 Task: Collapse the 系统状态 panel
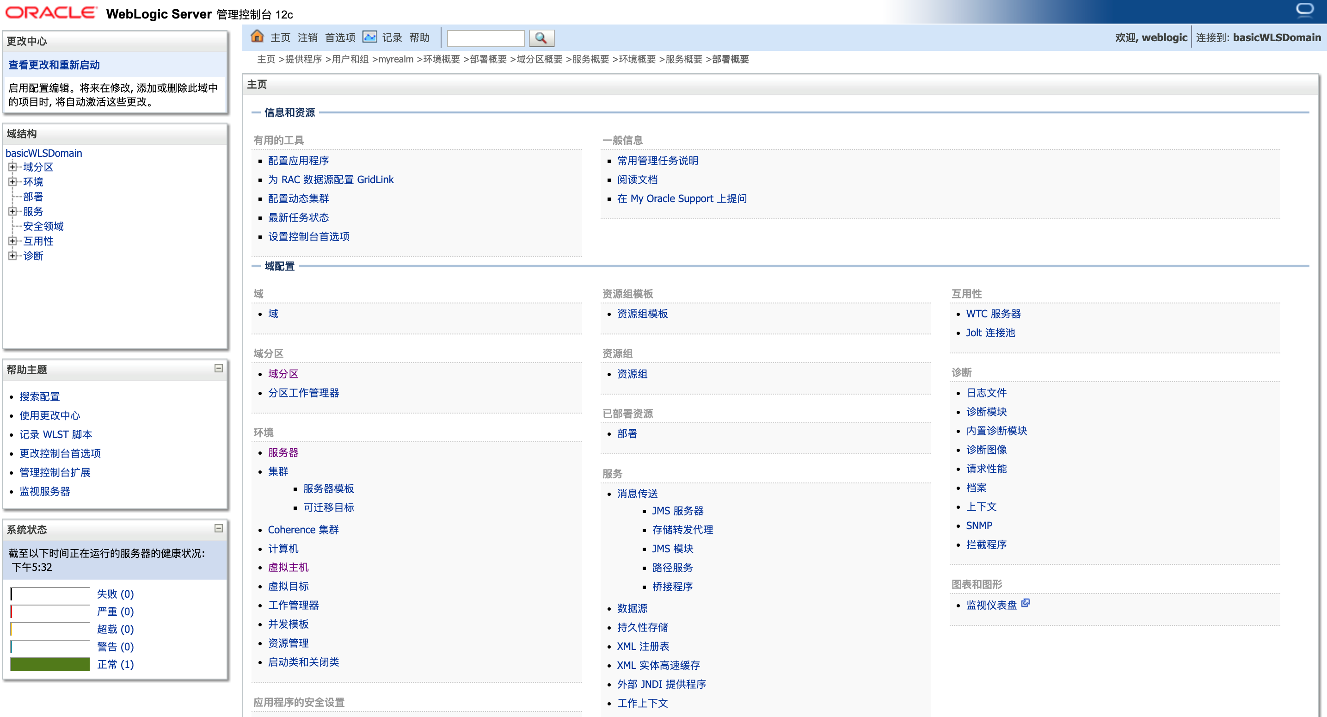[218, 528]
